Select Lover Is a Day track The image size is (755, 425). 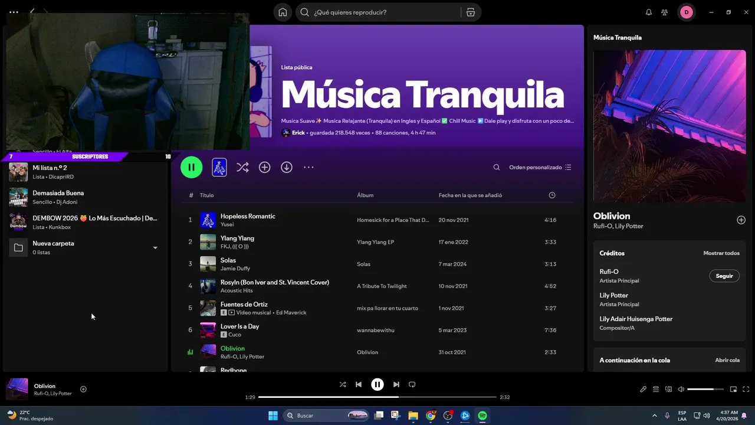239,326
